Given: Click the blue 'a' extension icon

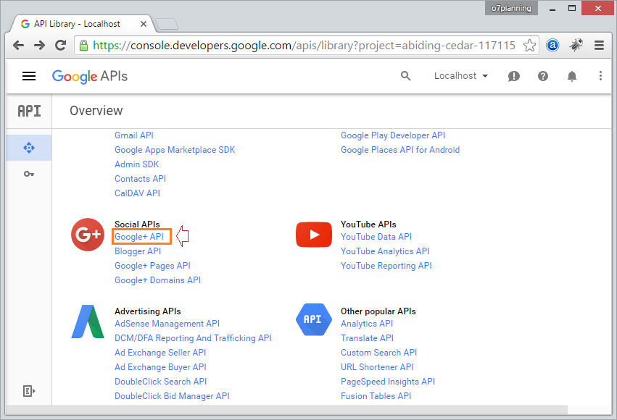Looking at the screenshot, I should pyautogui.click(x=552, y=46).
